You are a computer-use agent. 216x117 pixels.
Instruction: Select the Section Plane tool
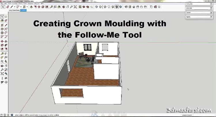(6, 82)
